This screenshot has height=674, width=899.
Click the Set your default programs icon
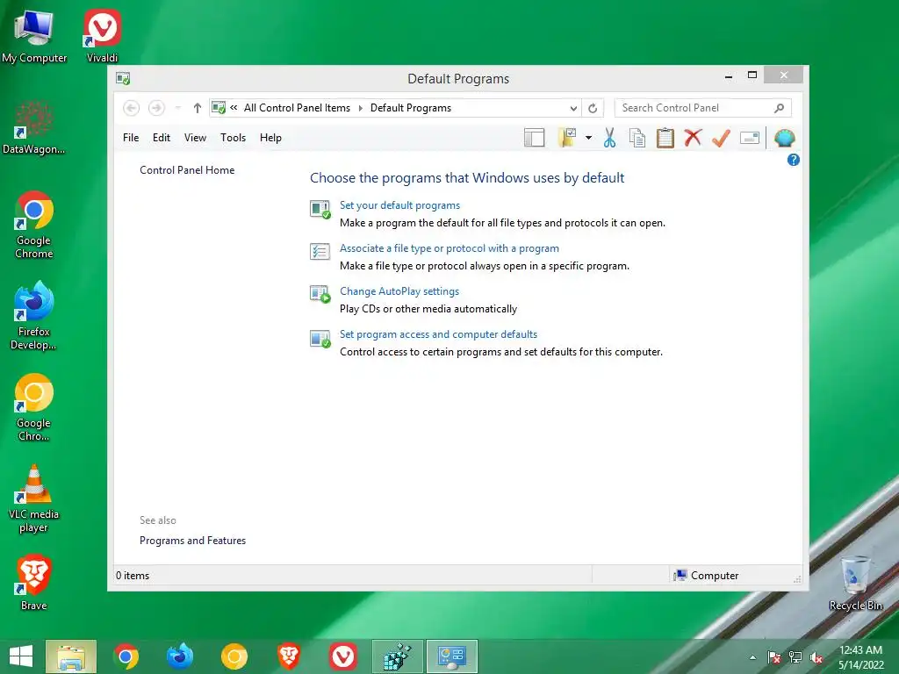pyautogui.click(x=320, y=209)
